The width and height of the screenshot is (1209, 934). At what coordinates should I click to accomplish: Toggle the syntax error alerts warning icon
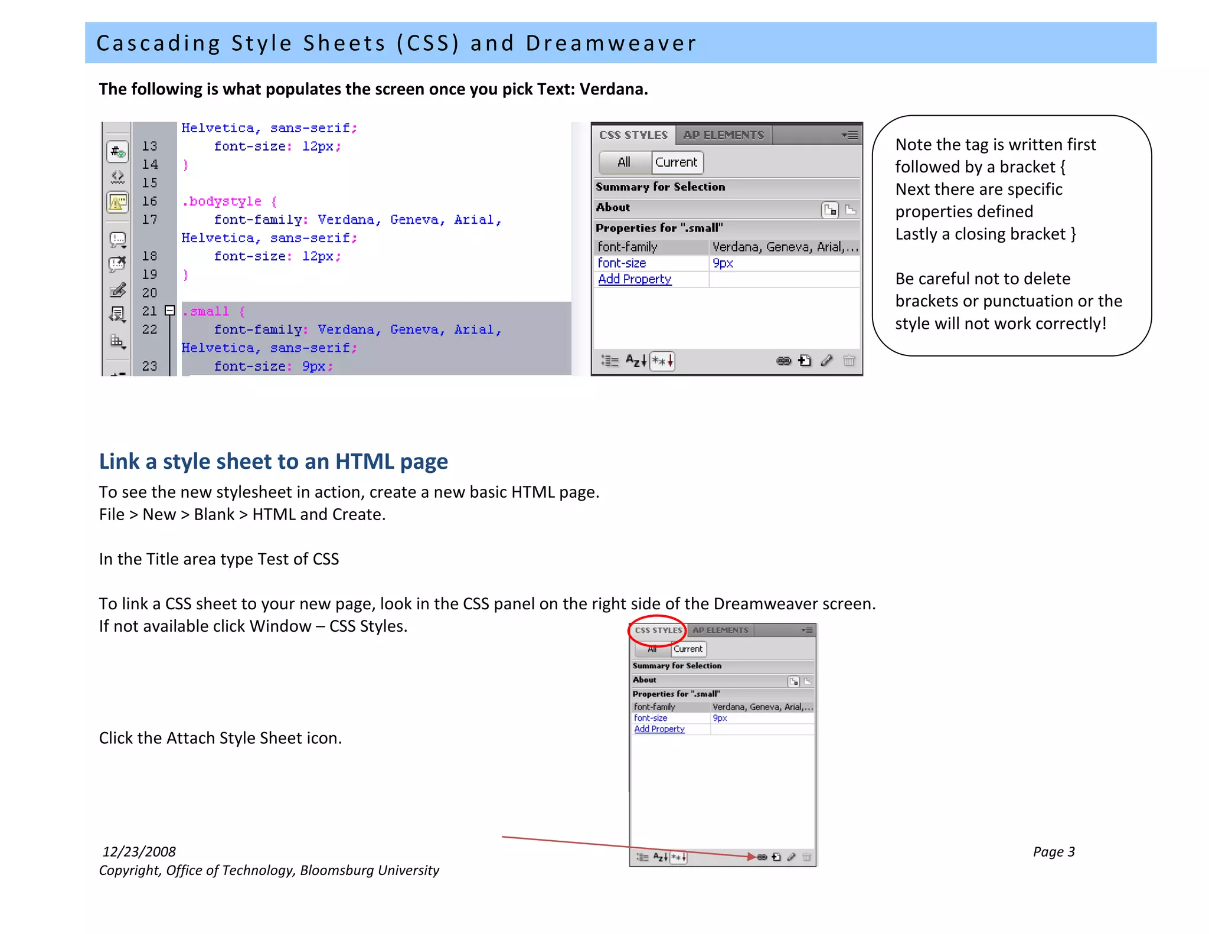click(117, 203)
